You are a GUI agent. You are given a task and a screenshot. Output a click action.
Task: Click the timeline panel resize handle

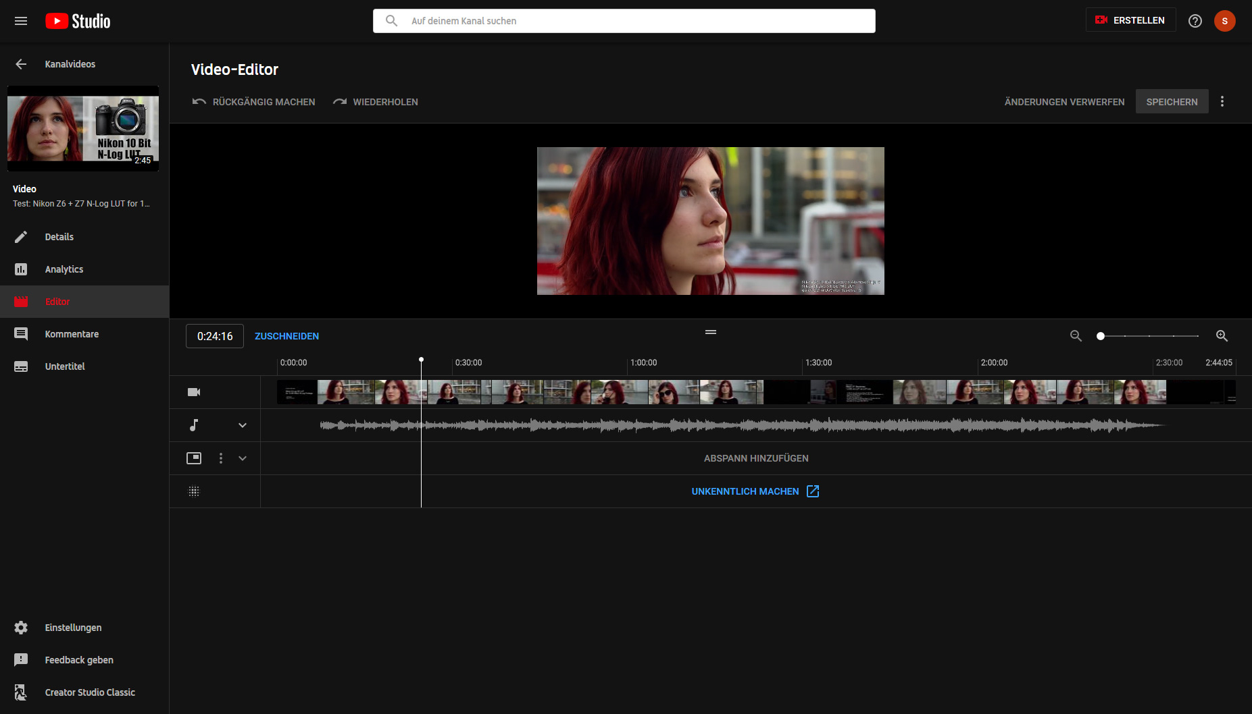(710, 332)
